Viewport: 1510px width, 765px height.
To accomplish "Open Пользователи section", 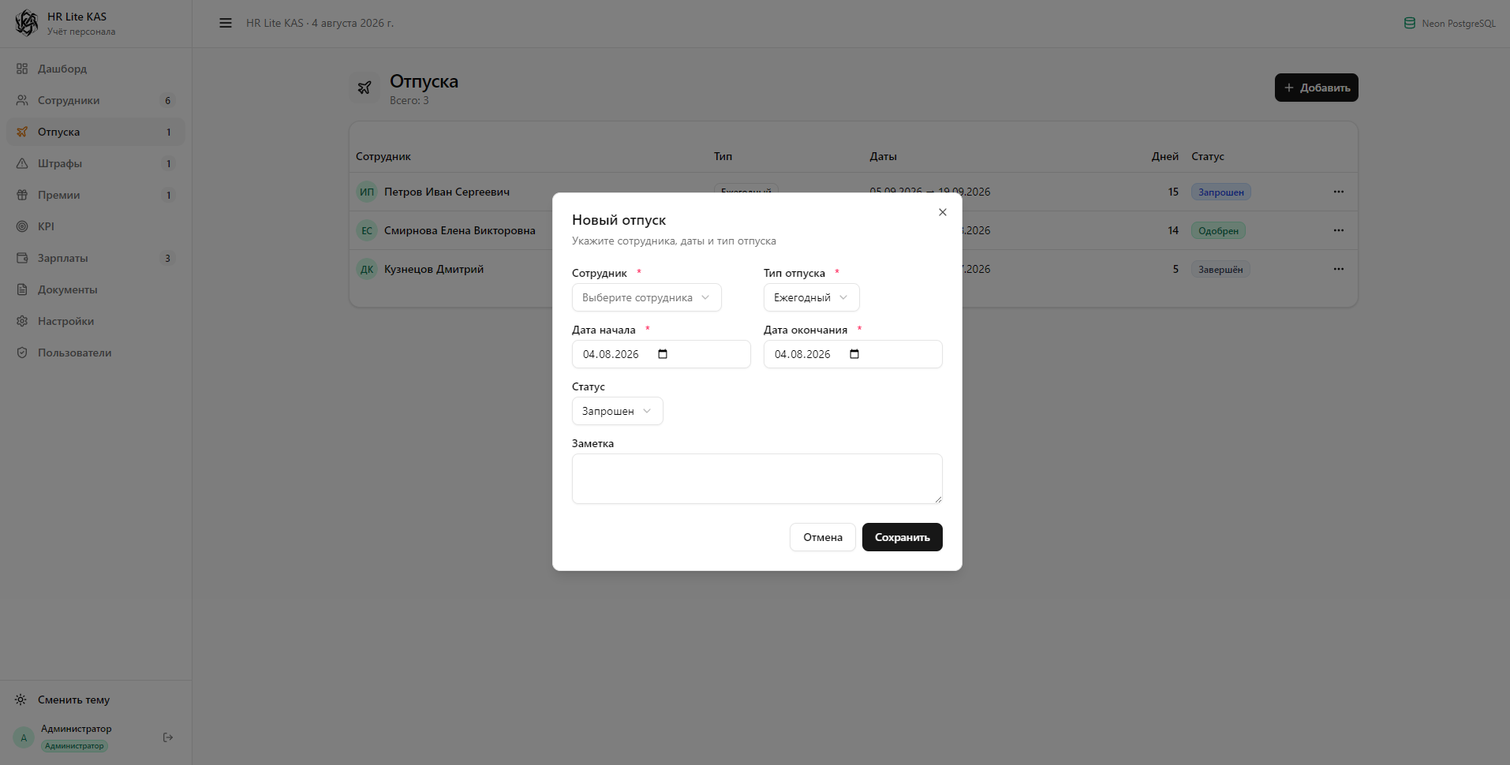I will [x=95, y=353].
